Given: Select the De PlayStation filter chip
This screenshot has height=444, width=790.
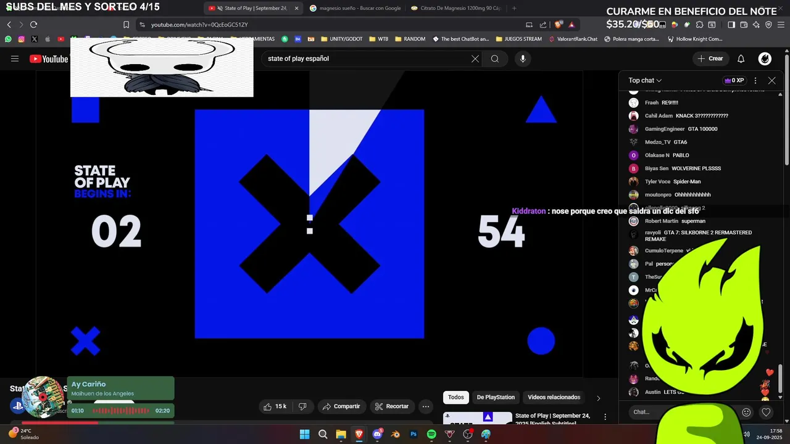Looking at the screenshot, I should pyautogui.click(x=496, y=397).
